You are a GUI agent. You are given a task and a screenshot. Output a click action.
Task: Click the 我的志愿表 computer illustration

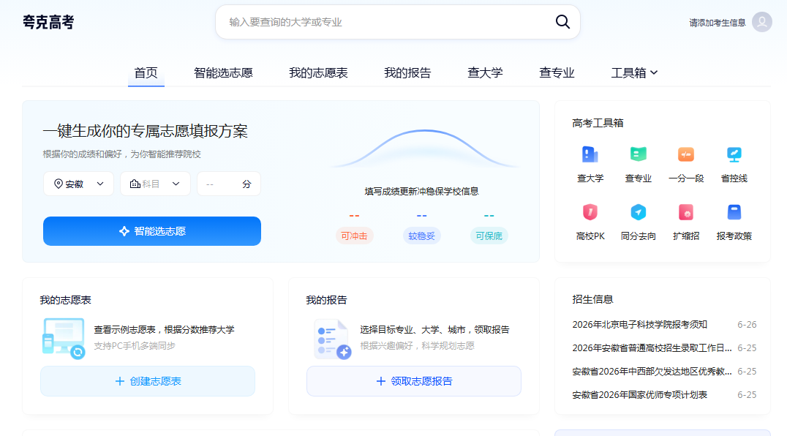(64, 338)
